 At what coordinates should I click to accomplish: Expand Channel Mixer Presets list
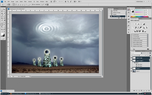[132, 44]
